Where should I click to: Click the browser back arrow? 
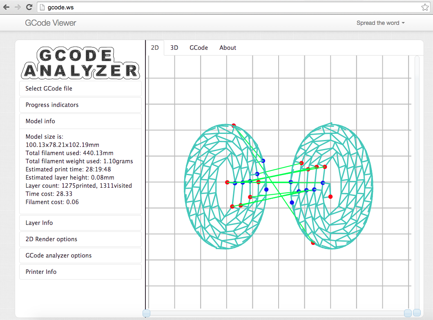pos(6,7)
